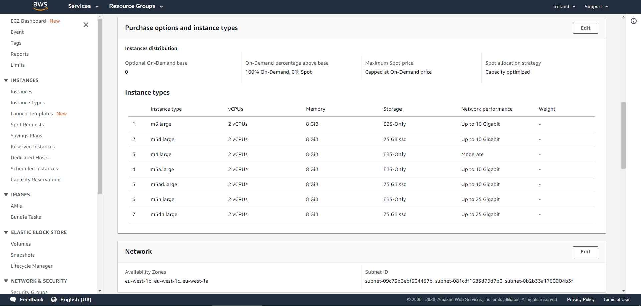
Task: Select the m5a.large instance type cell
Action: pos(162,169)
